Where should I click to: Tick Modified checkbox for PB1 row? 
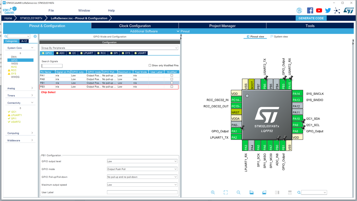pyautogui.click(x=172, y=83)
